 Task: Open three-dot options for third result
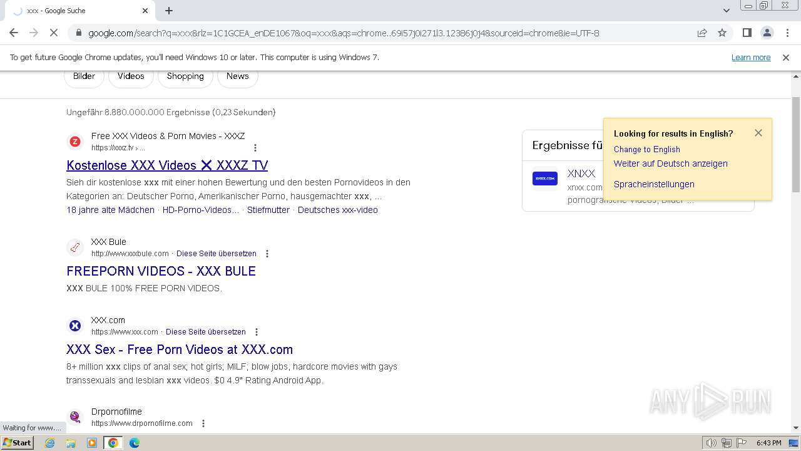pos(257,332)
